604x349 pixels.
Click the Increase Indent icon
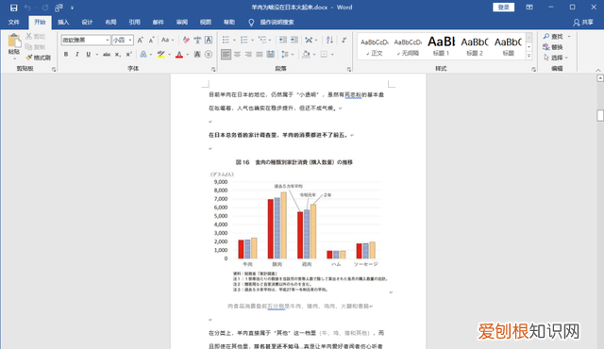(294, 40)
